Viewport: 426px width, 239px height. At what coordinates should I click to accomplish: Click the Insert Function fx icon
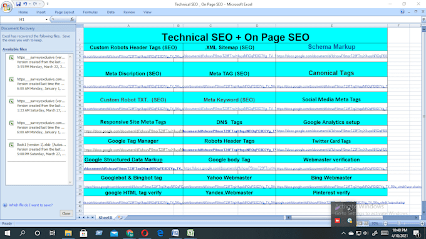72,19
